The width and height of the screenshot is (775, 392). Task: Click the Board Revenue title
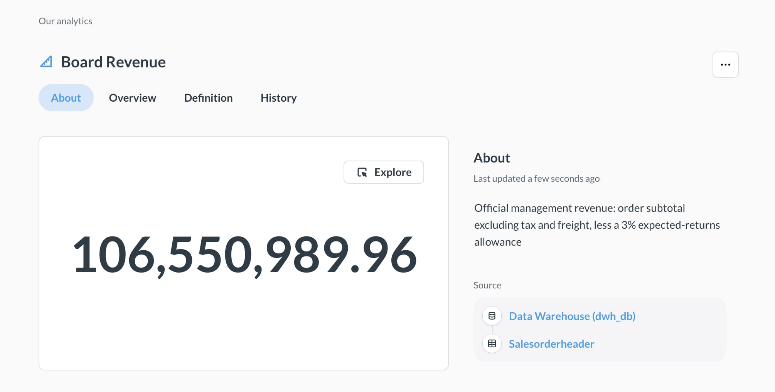point(113,62)
